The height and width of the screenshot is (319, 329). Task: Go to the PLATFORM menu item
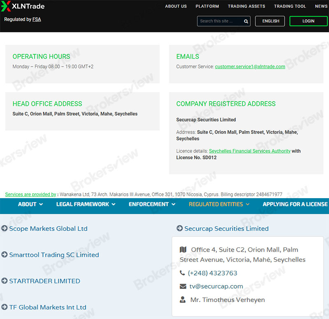point(207,6)
